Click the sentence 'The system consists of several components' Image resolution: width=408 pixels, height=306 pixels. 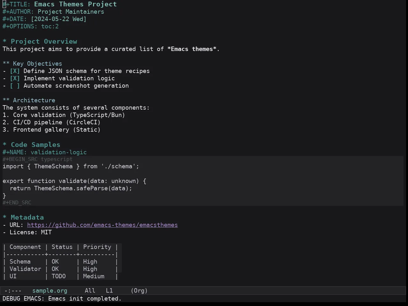(x=76, y=108)
